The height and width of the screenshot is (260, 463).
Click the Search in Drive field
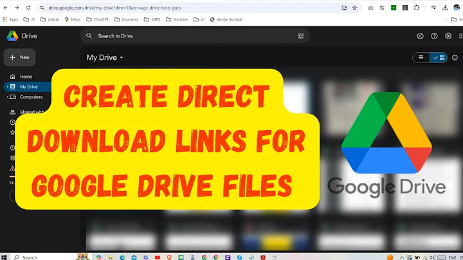(x=195, y=36)
